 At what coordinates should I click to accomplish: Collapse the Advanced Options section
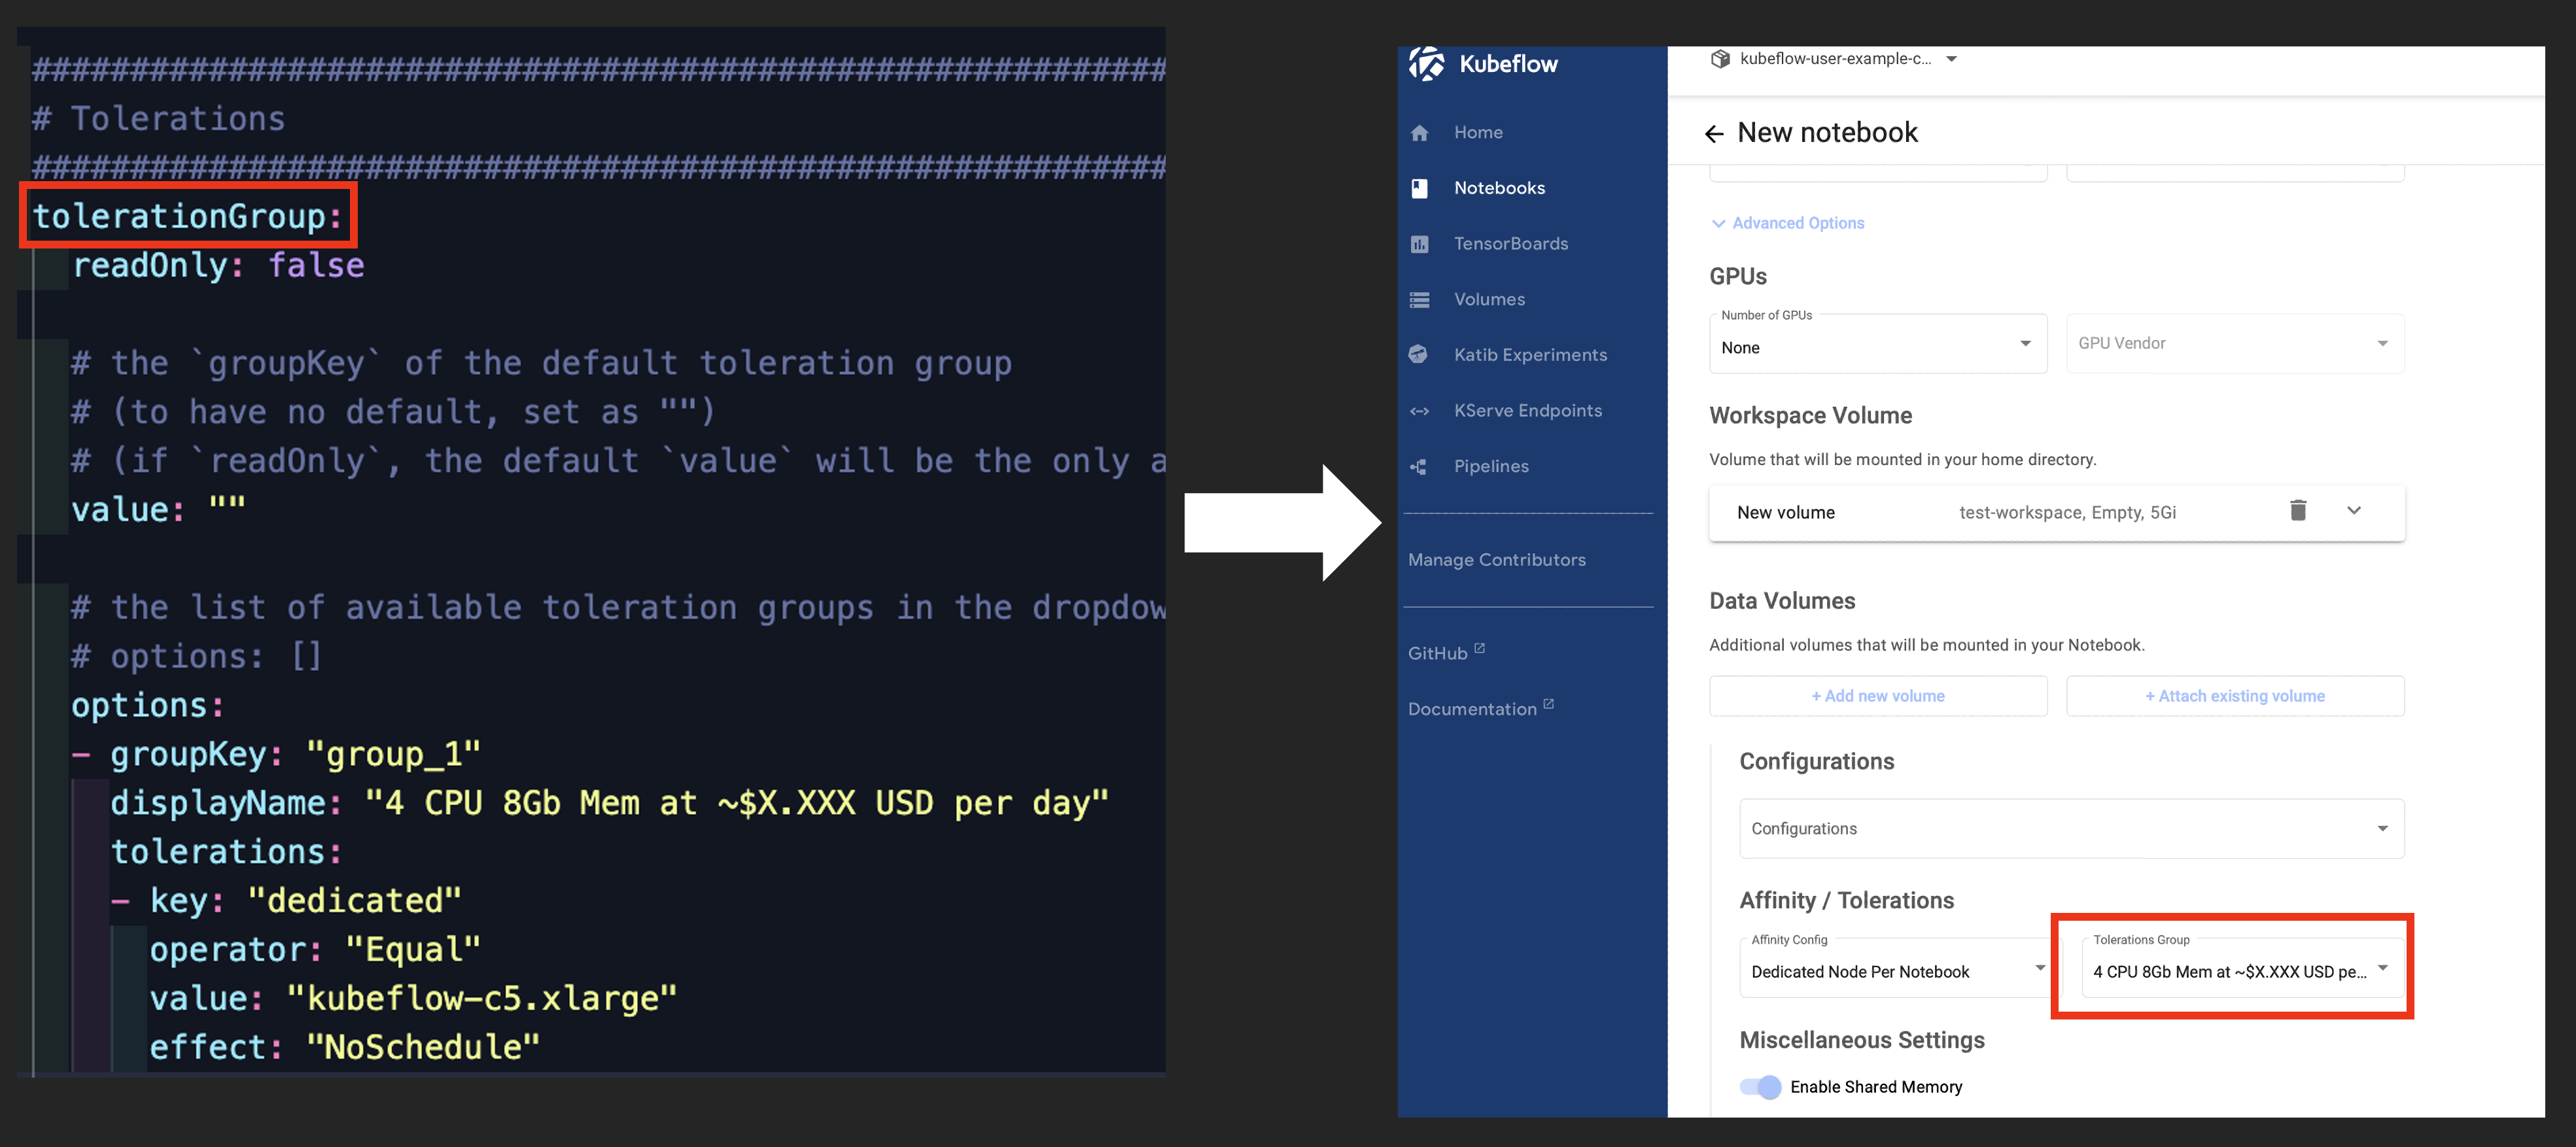point(1787,223)
